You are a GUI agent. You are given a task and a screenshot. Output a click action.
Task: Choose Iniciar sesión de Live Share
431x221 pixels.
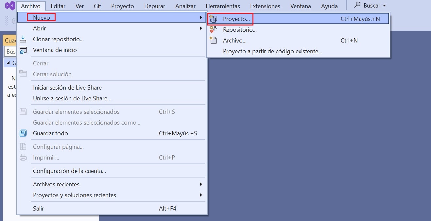click(67, 88)
